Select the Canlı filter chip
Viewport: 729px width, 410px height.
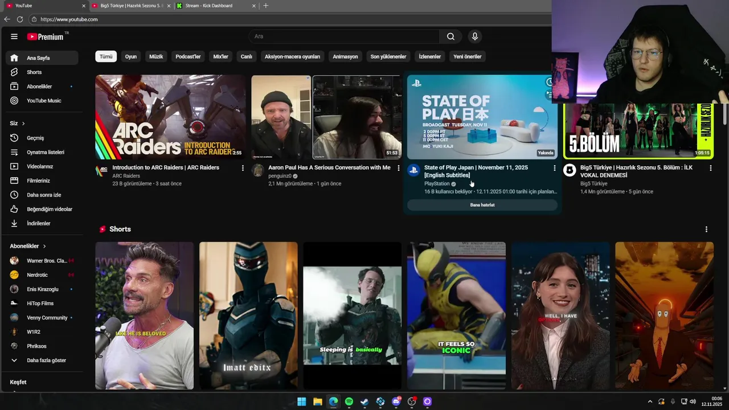coord(246,56)
